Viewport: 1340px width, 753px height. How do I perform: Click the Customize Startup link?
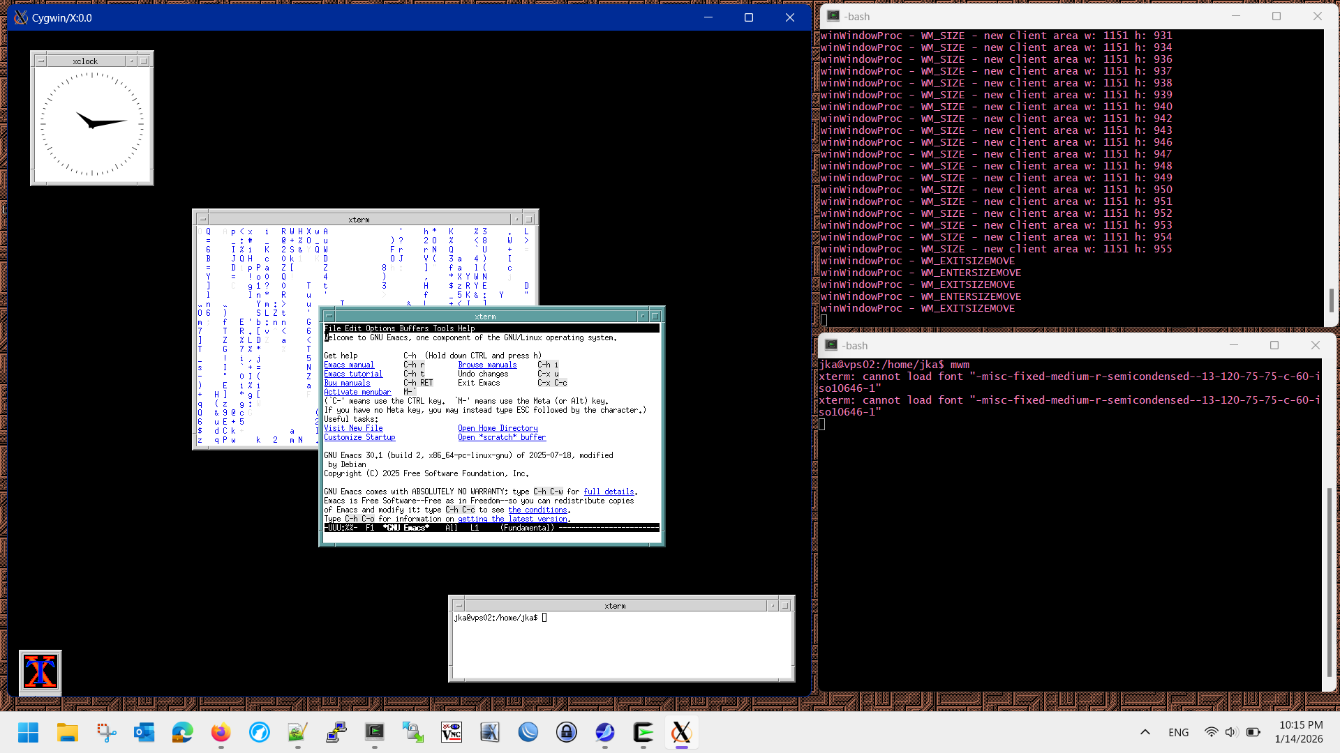(359, 438)
